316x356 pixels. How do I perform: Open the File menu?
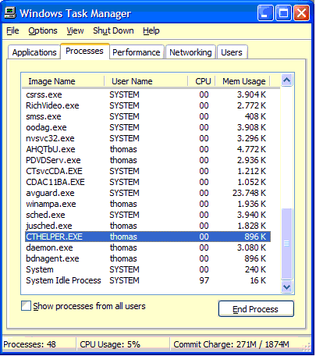[x=12, y=30]
